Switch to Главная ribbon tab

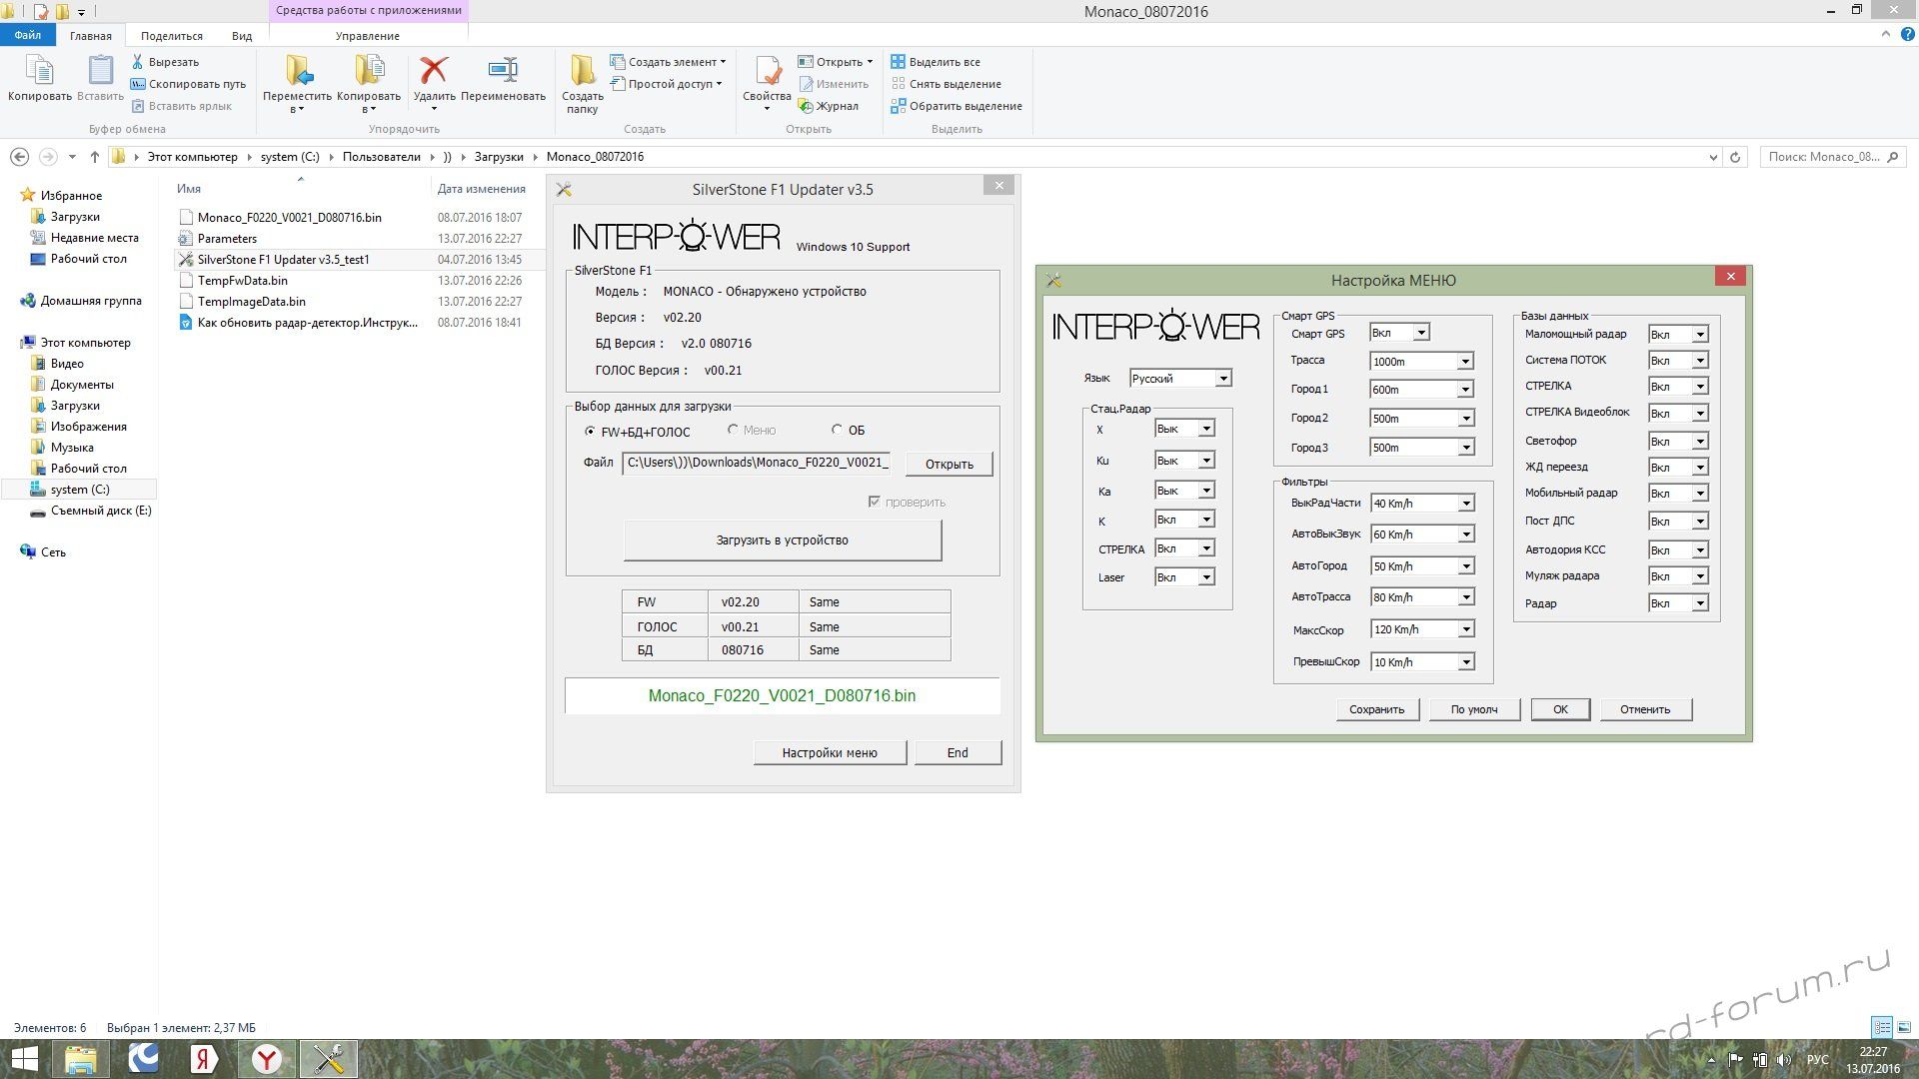tap(90, 36)
